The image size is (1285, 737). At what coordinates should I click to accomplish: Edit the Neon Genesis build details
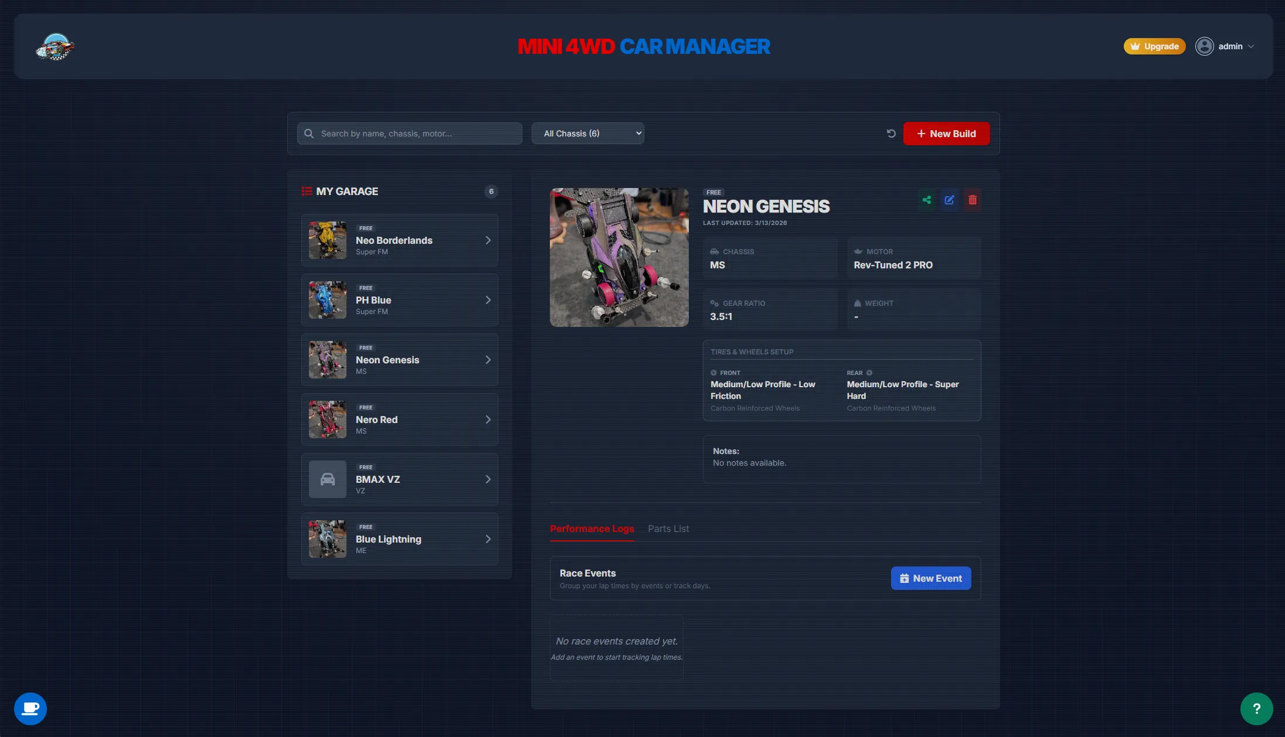point(950,200)
